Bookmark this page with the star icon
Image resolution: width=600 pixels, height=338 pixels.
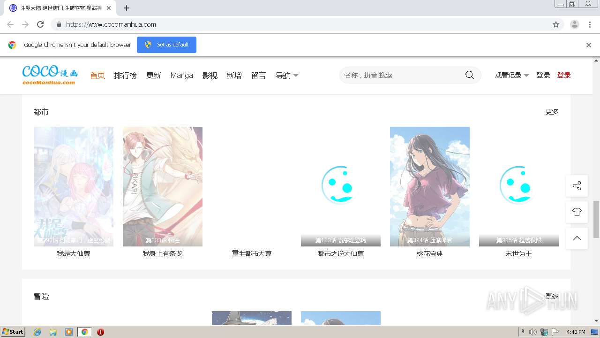[556, 24]
